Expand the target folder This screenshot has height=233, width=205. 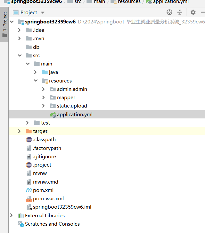[20, 131]
